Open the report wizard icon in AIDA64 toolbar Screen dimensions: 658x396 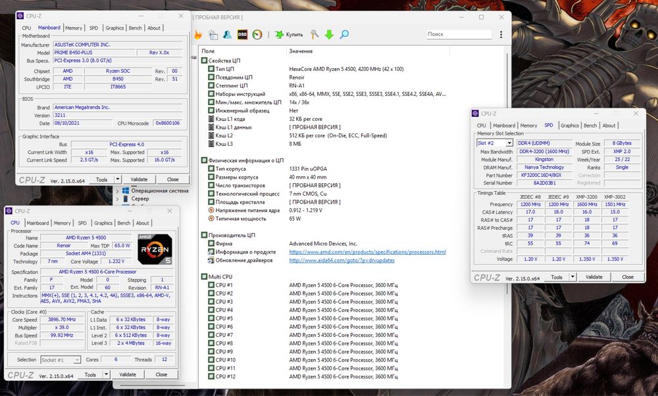[x=213, y=35]
